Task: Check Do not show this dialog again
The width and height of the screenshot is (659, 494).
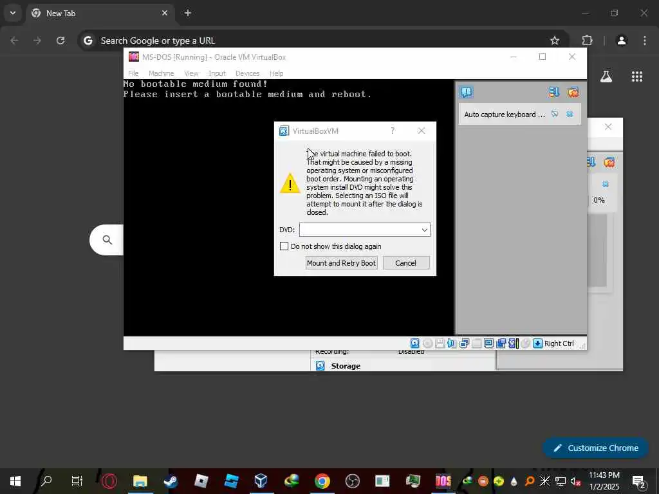Action: coord(284,246)
